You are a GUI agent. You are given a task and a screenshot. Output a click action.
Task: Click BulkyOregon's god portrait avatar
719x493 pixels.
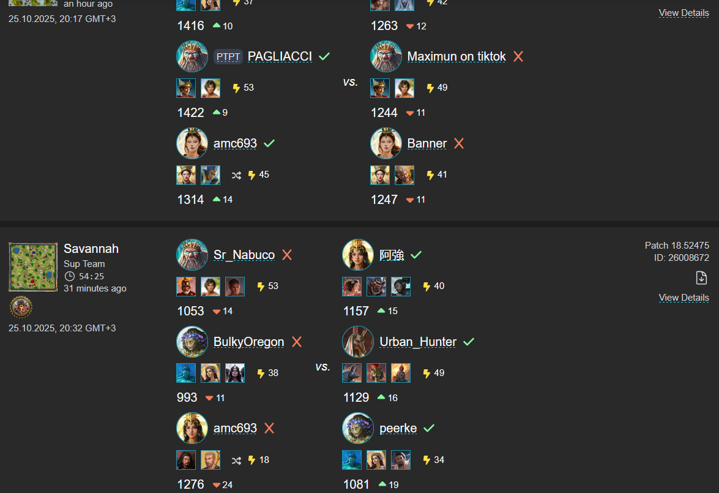pyautogui.click(x=192, y=342)
